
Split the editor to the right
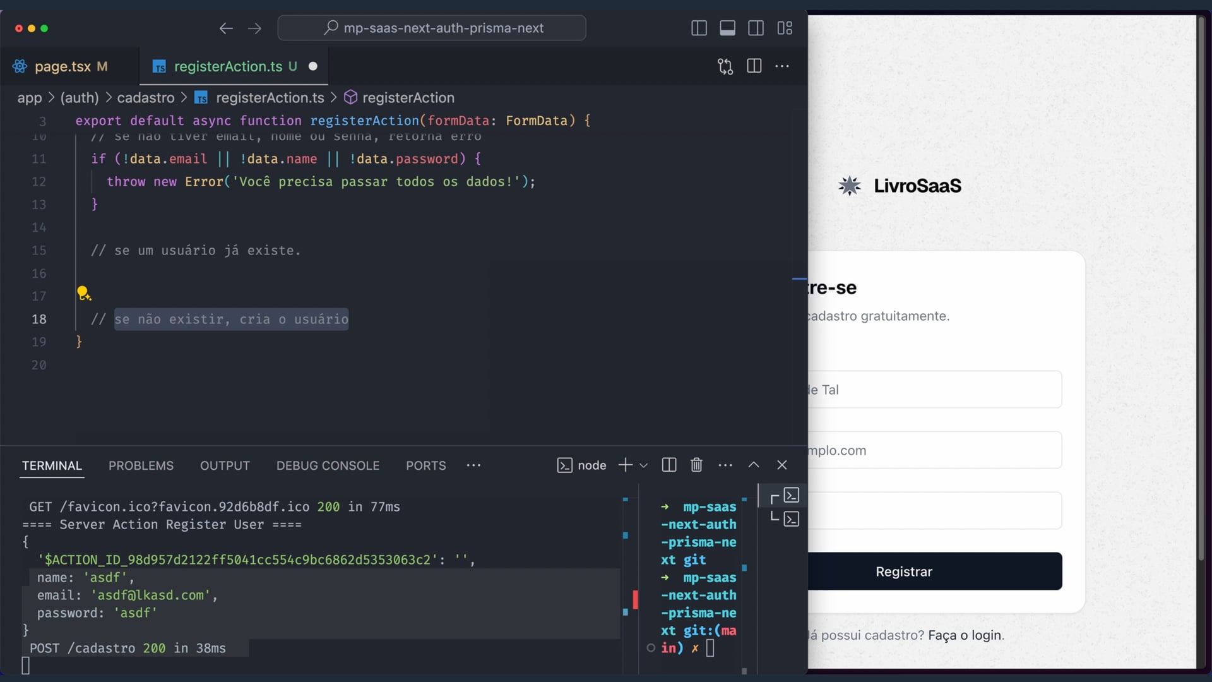point(754,66)
